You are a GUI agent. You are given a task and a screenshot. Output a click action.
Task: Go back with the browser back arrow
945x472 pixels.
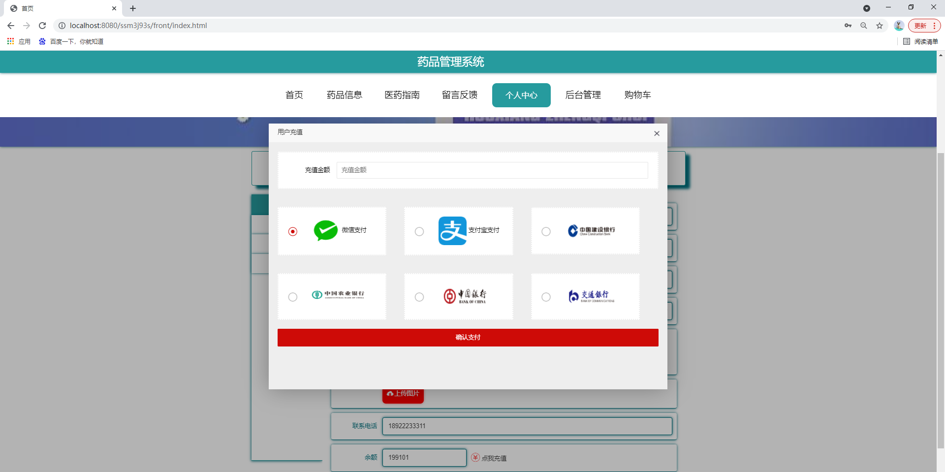(11, 26)
